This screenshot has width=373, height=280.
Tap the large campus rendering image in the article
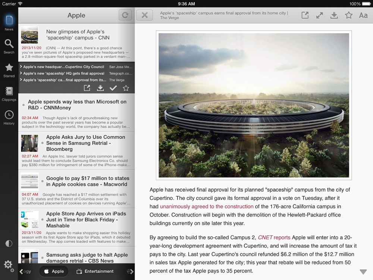(x=254, y=105)
